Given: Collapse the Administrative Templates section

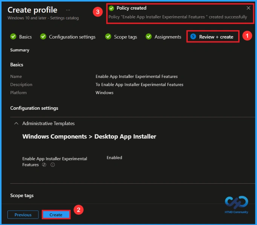Looking at the screenshot, I should [x=16, y=123].
